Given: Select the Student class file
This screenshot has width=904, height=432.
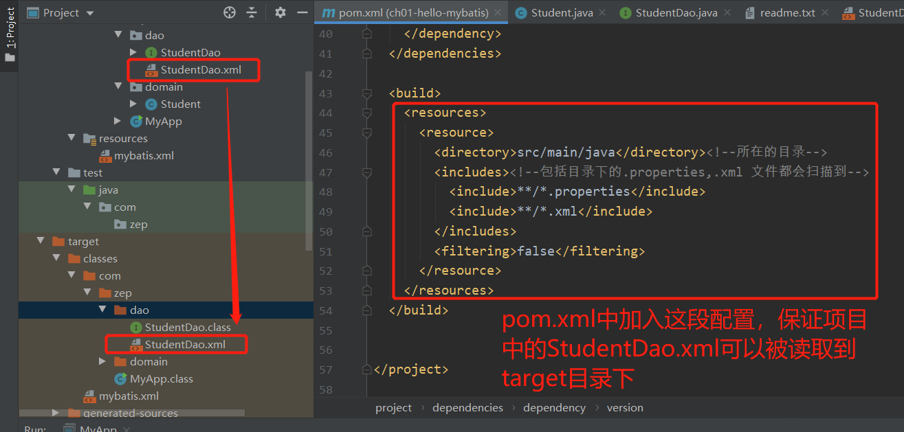Looking at the screenshot, I should [x=181, y=104].
